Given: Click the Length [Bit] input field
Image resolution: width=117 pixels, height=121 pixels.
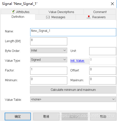Looking at the screenshot, I should click(x=49, y=41).
